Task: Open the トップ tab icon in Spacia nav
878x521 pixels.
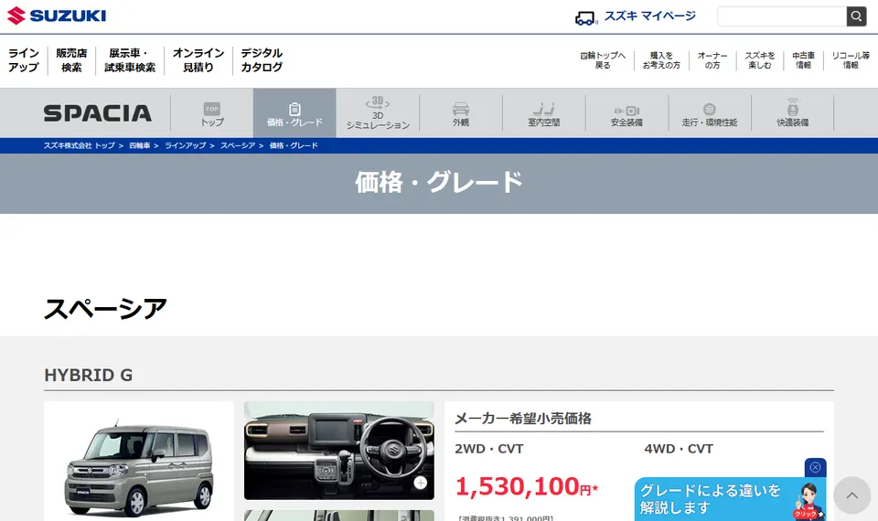Action: (x=211, y=109)
